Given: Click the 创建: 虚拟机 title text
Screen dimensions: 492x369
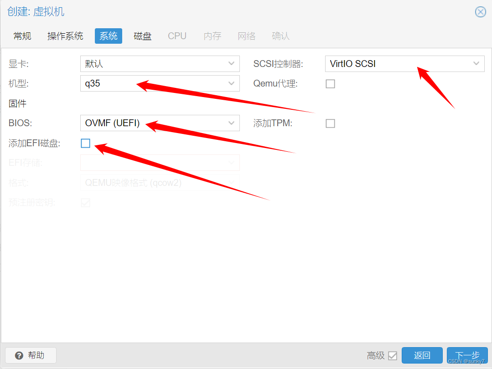Looking at the screenshot, I should click(x=36, y=11).
